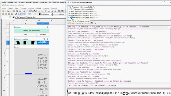Click the Val(arg As String) function entry

pos(83,58)
